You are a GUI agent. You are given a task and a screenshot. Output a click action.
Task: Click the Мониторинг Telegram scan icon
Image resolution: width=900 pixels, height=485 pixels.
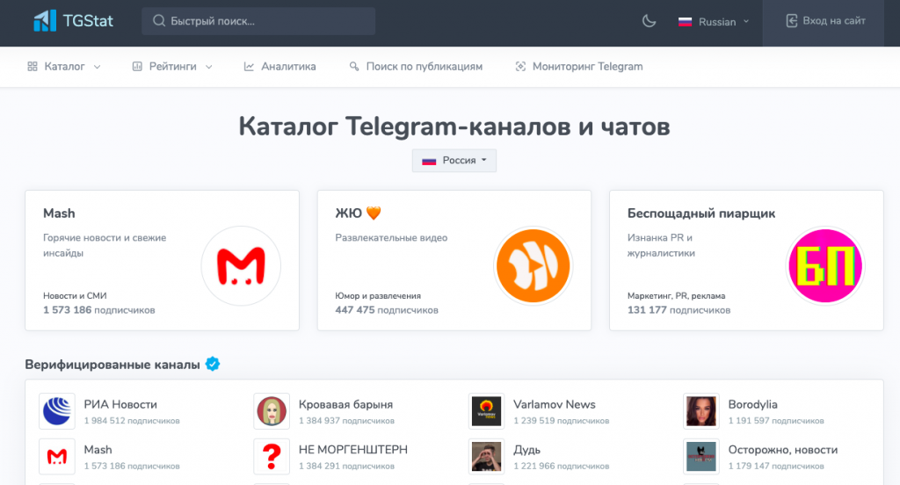pyautogui.click(x=520, y=67)
